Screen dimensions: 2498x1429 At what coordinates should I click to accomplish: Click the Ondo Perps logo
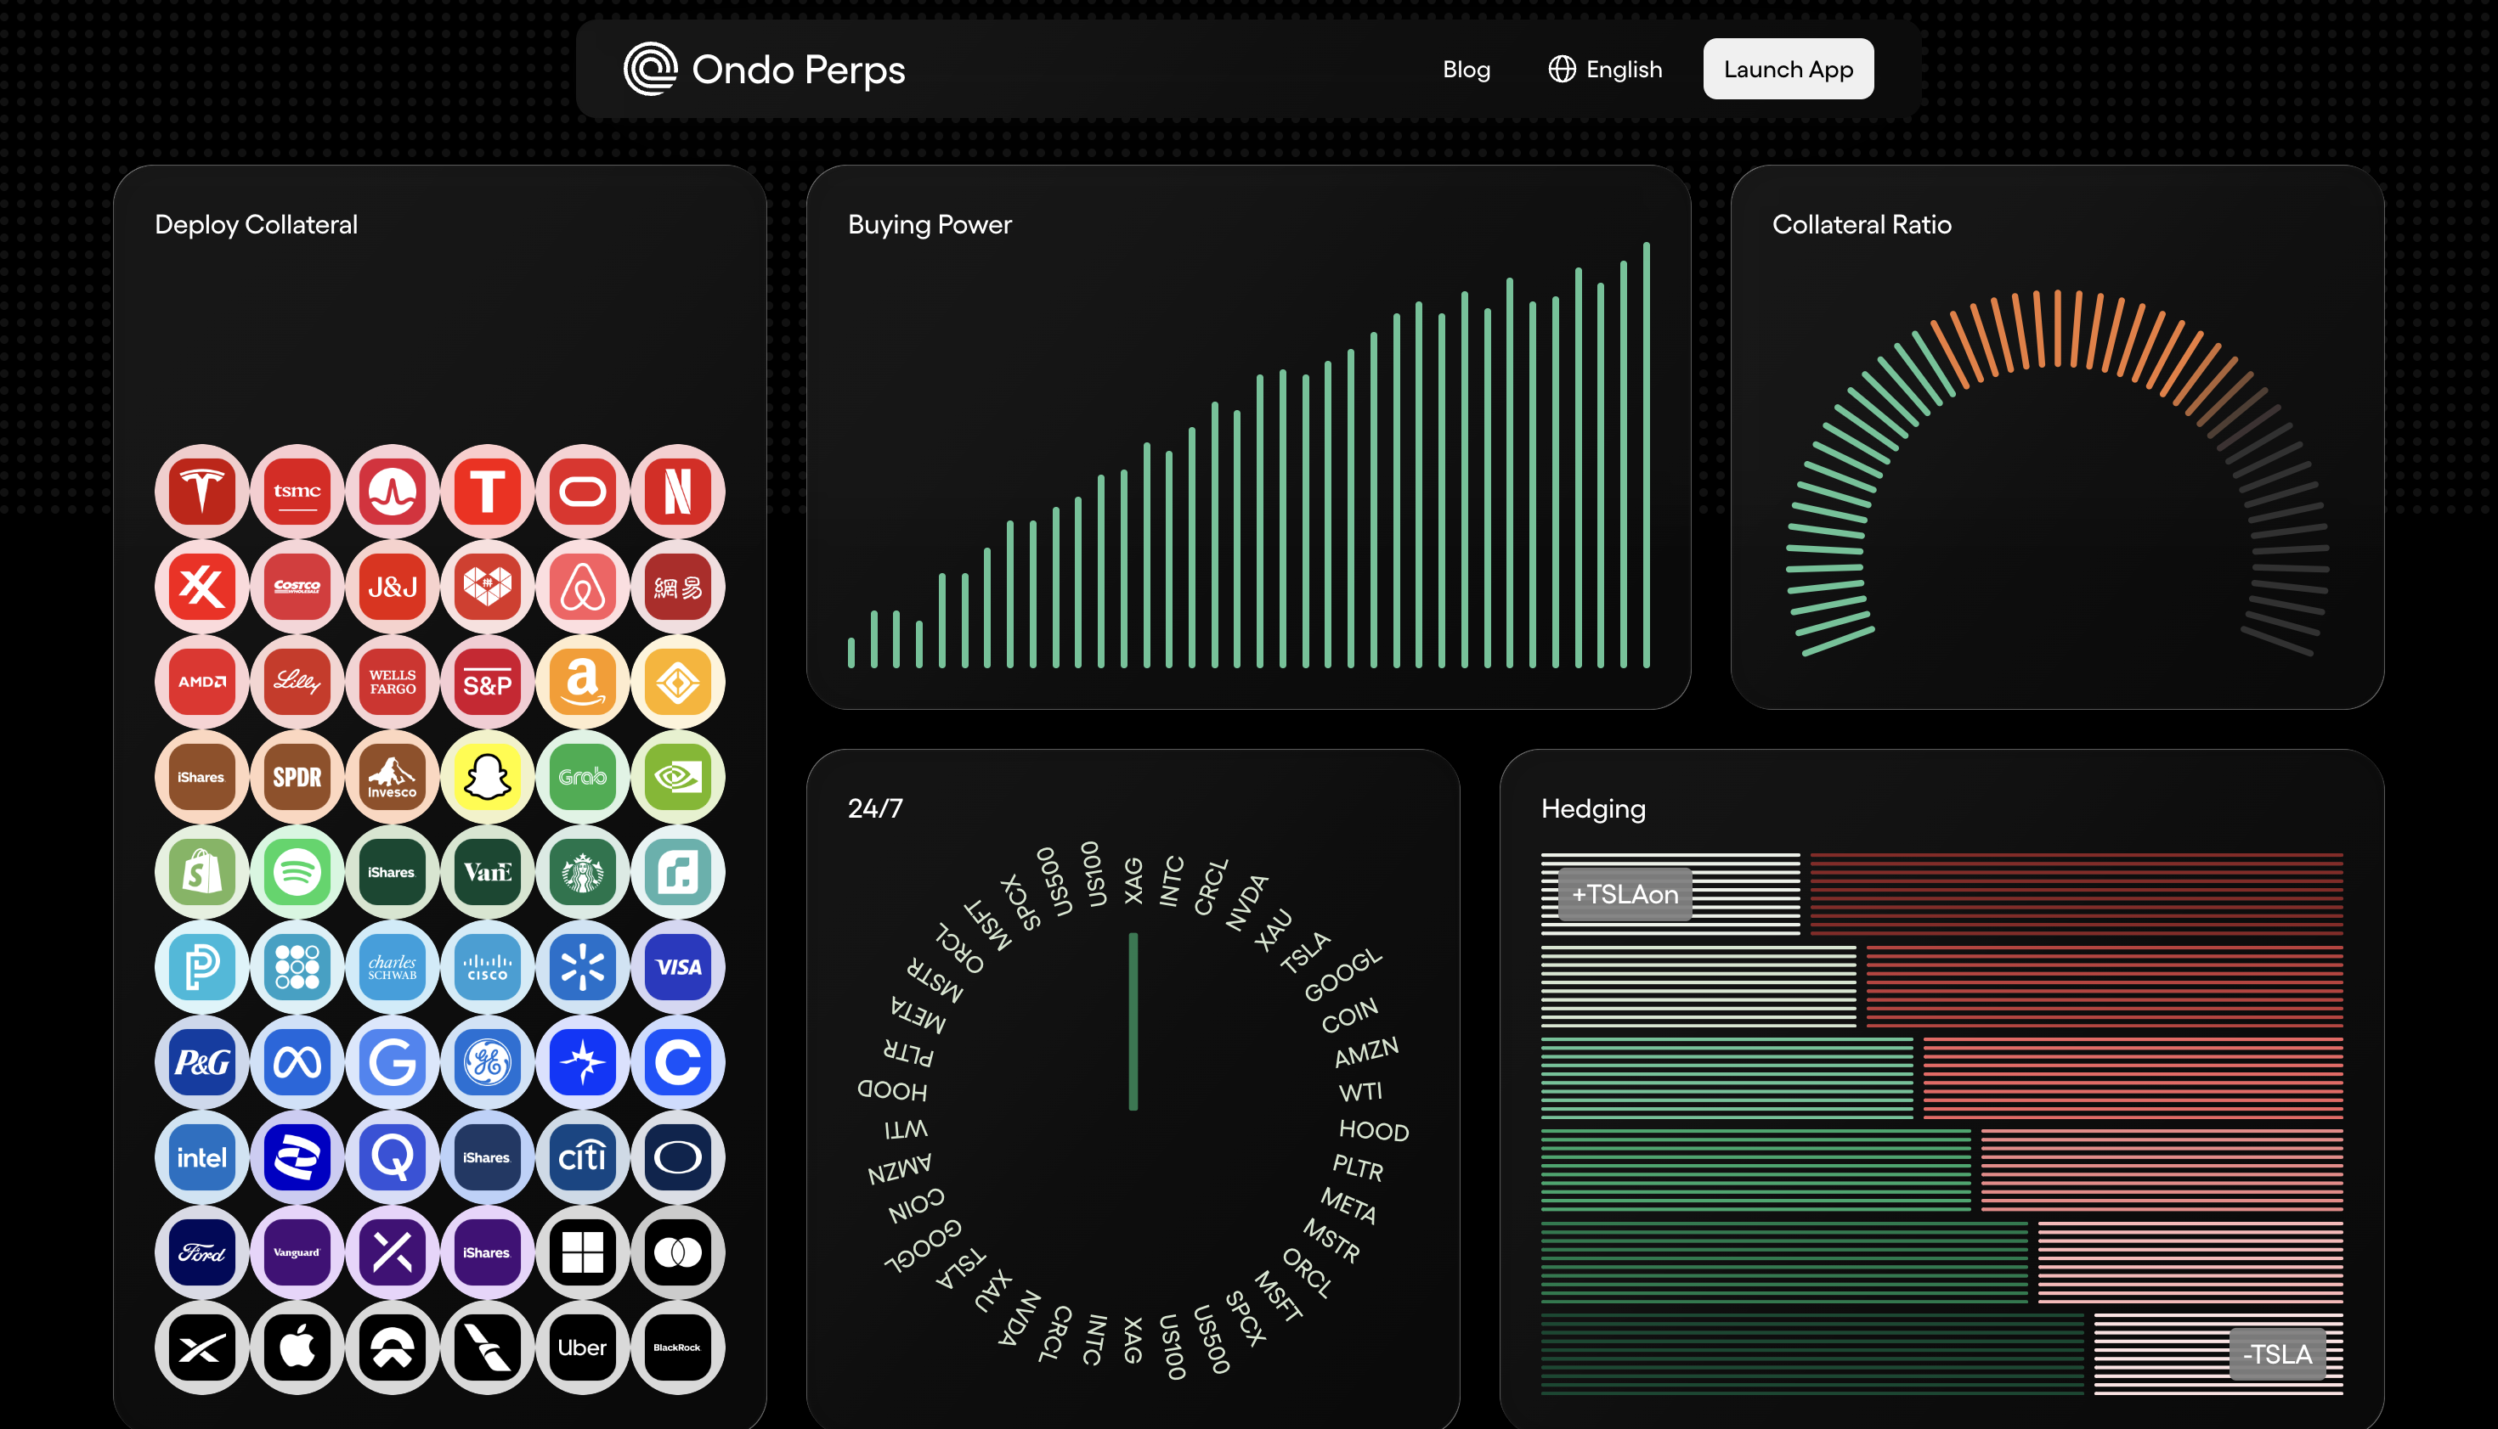[x=764, y=69]
